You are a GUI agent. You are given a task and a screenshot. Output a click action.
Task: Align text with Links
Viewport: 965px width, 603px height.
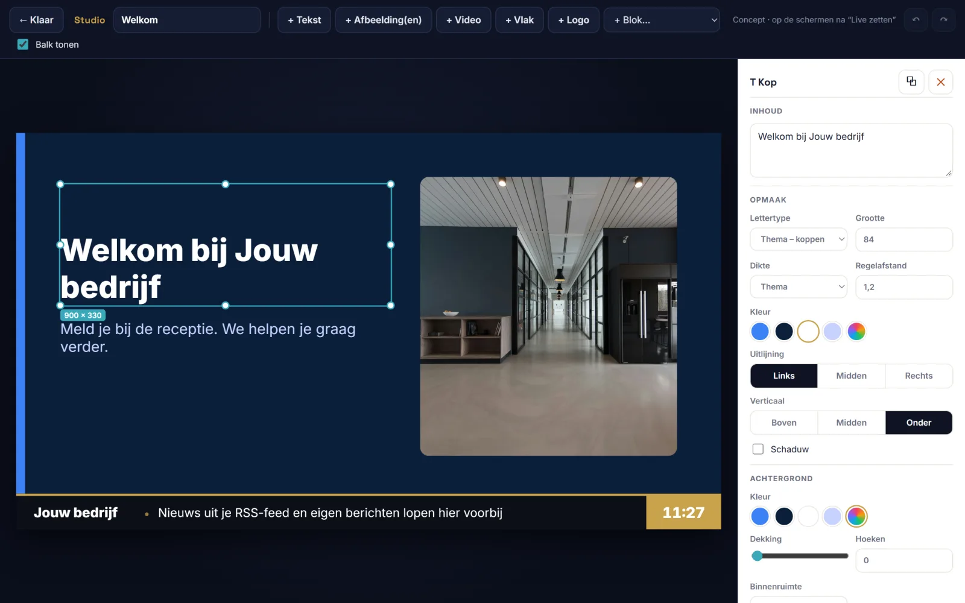[784, 376]
